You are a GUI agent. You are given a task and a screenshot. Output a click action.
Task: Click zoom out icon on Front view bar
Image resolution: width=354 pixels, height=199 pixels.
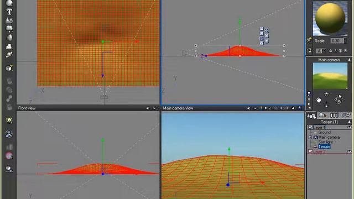pyautogui.click(x=155, y=108)
